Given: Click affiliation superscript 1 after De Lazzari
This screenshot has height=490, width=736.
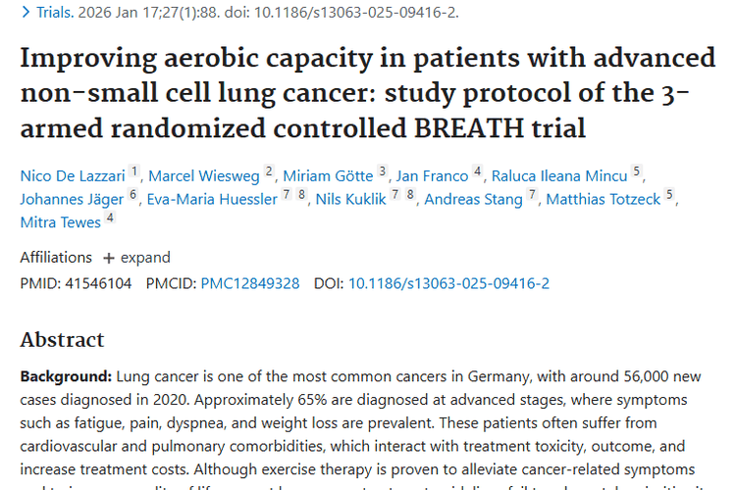Looking at the screenshot, I should point(134,171).
